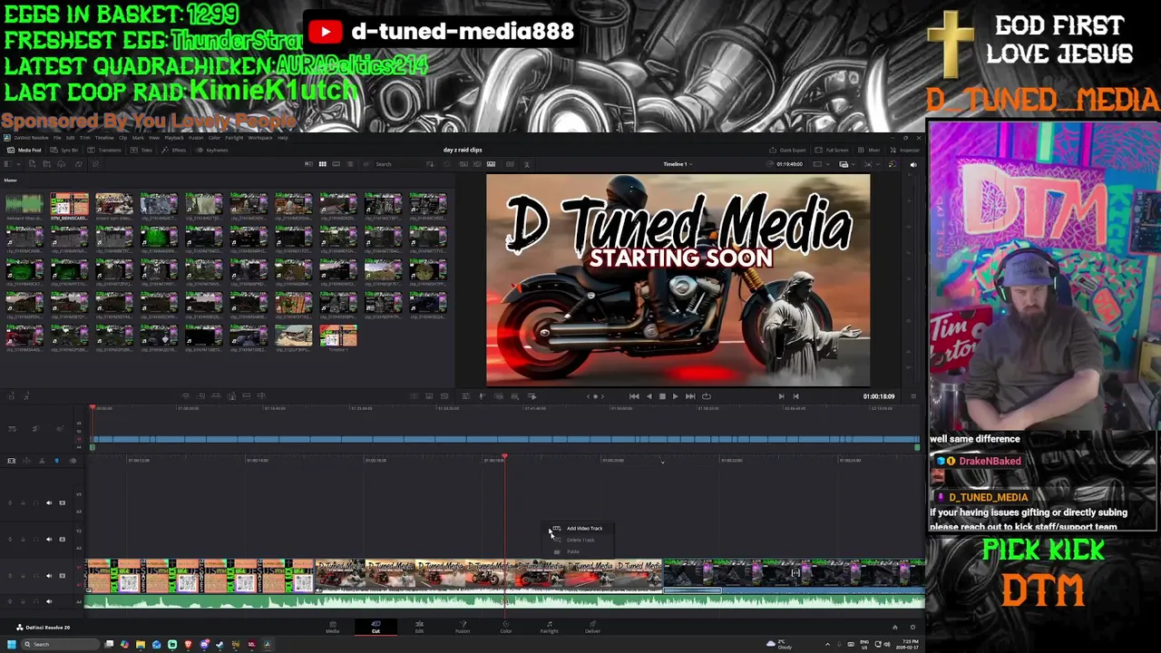Screen dimensions: 1161x653
Task: Switch to the Color page tab
Action: [506, 627]
